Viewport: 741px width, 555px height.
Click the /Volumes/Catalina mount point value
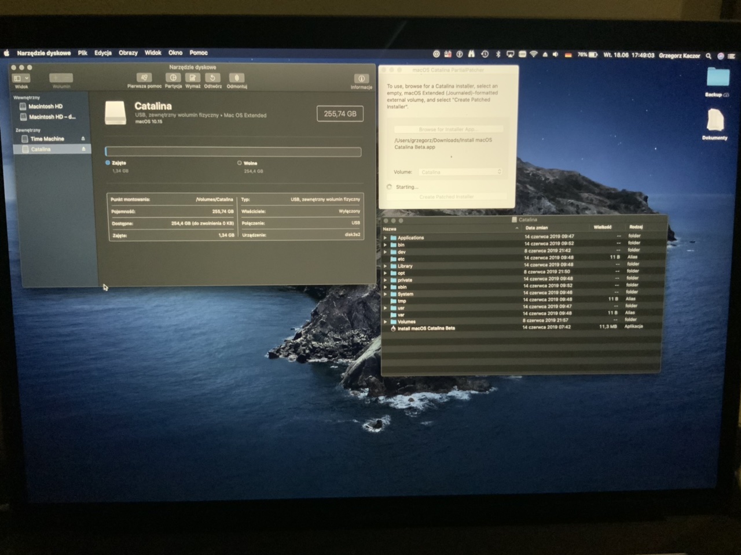215,199
